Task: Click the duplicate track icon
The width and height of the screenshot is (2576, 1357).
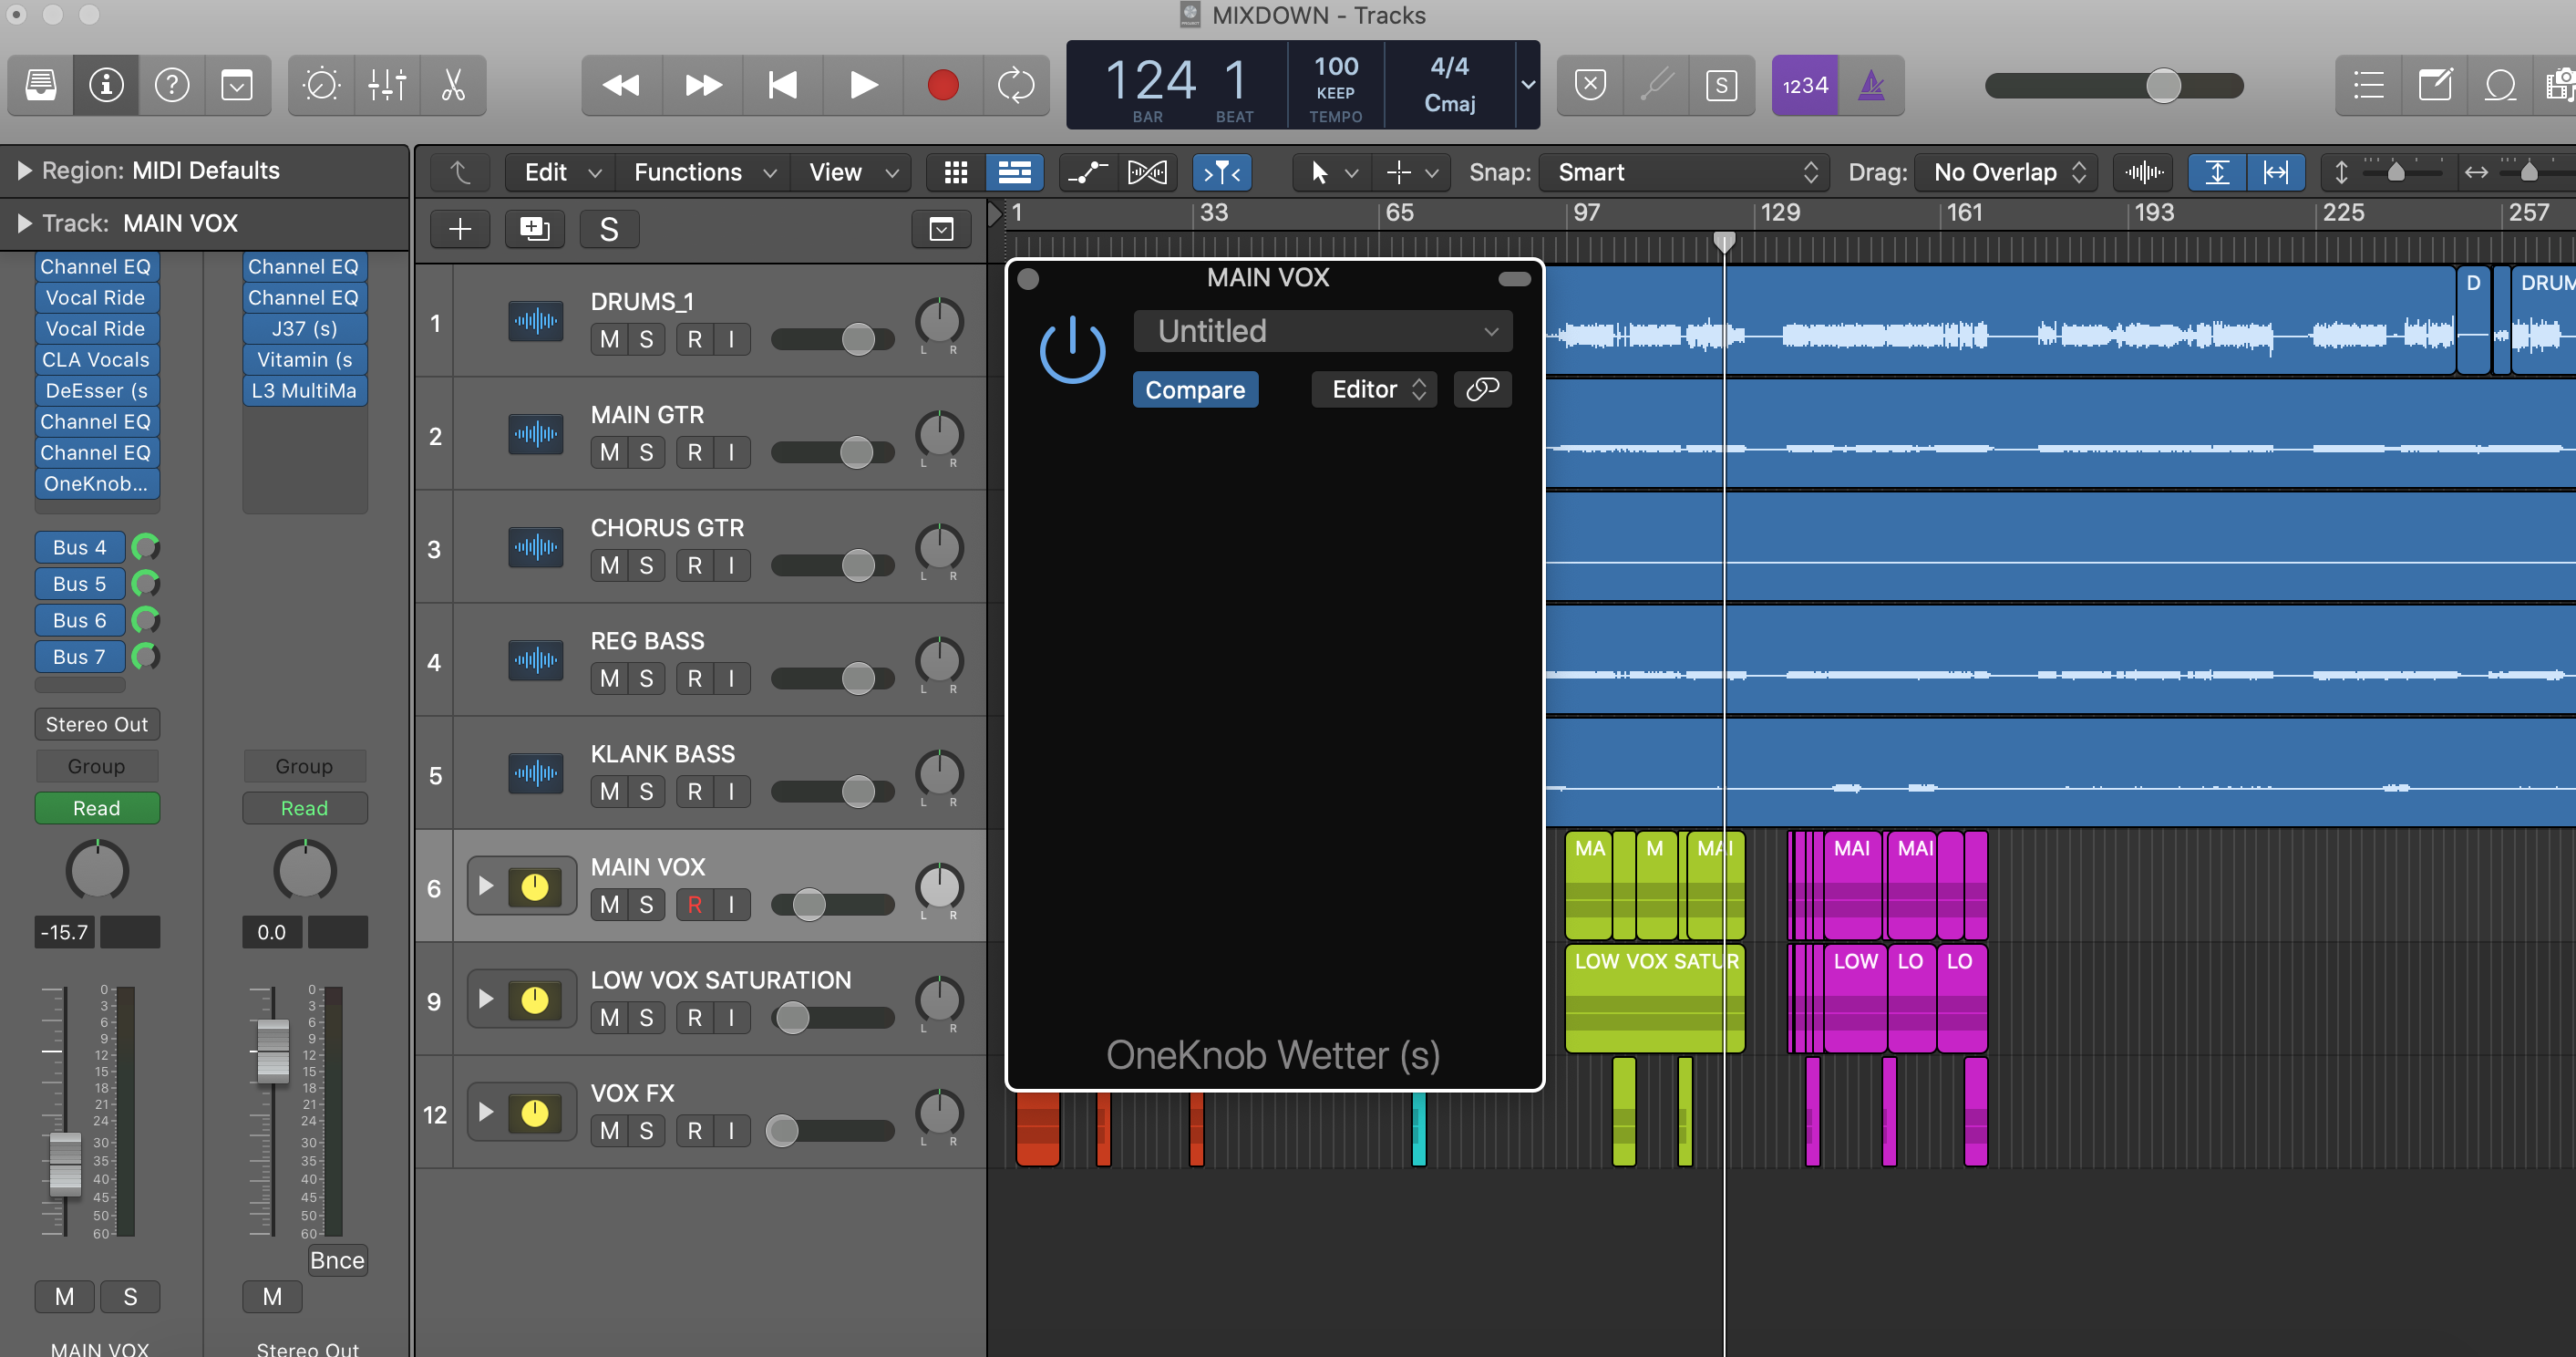Action: [x=534, y=229]
